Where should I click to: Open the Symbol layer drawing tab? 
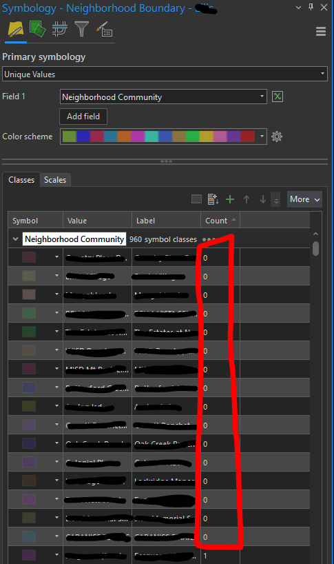tap(59, 29)
